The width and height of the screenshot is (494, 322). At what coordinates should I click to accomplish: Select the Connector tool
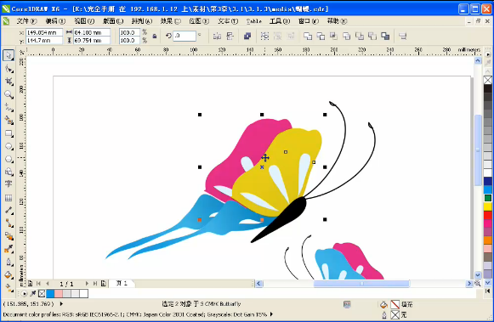(9, 223)
